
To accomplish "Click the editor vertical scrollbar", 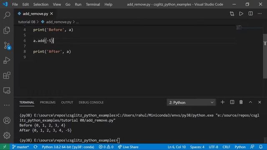I will 265,56.
